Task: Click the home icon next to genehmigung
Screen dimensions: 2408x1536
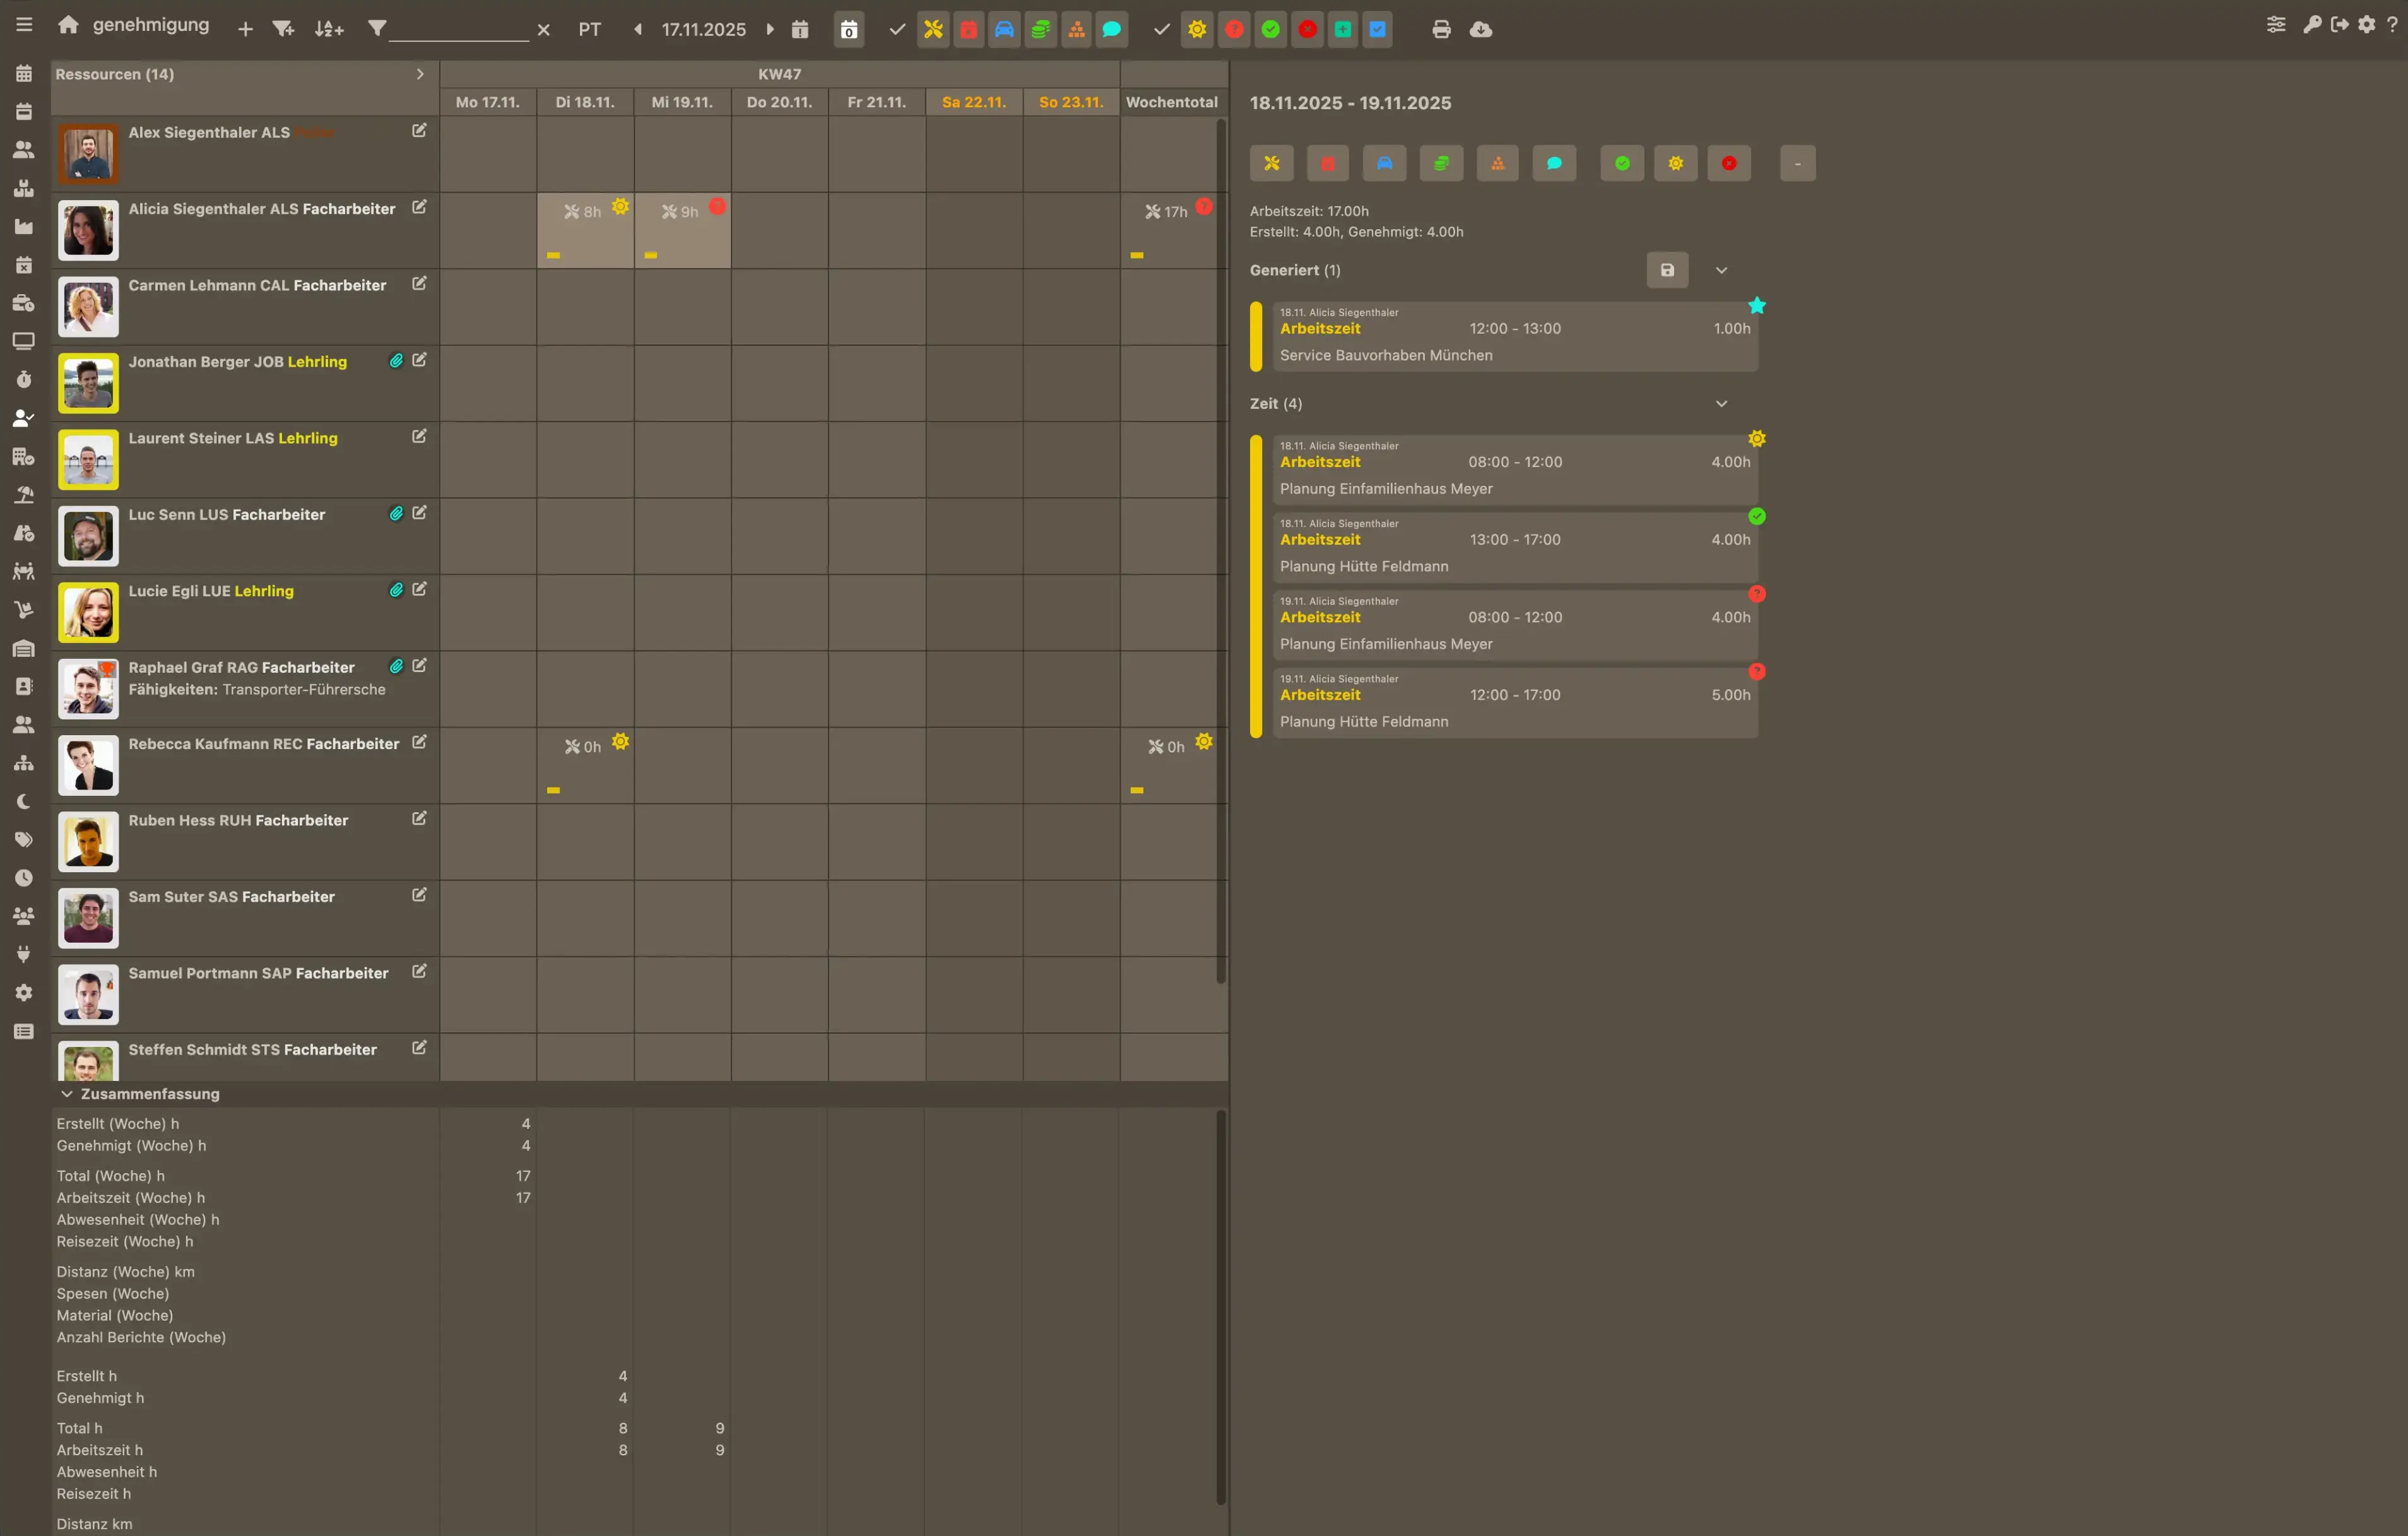Action: (68, 25)
